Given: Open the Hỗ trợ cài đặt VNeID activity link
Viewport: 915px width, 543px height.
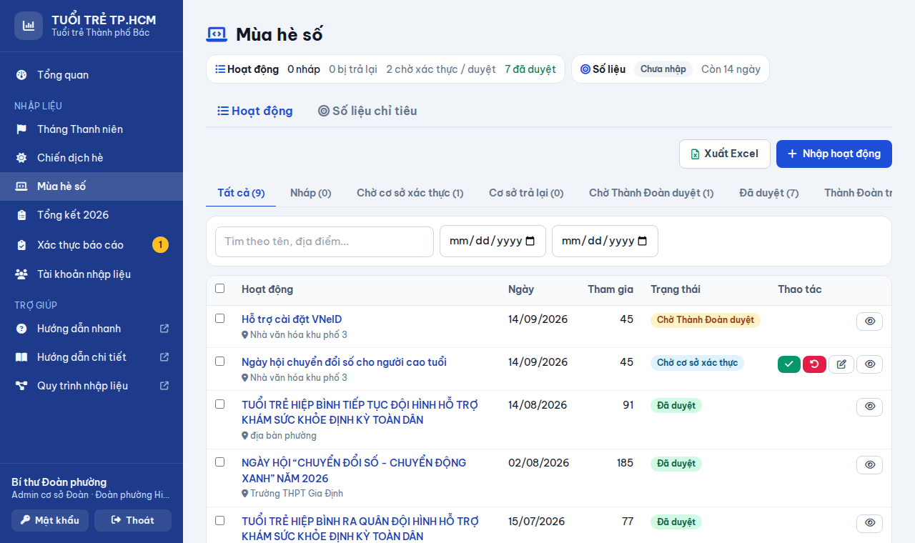Looking at the screenshot, I should pyautogui.click(x=292, y=319).
